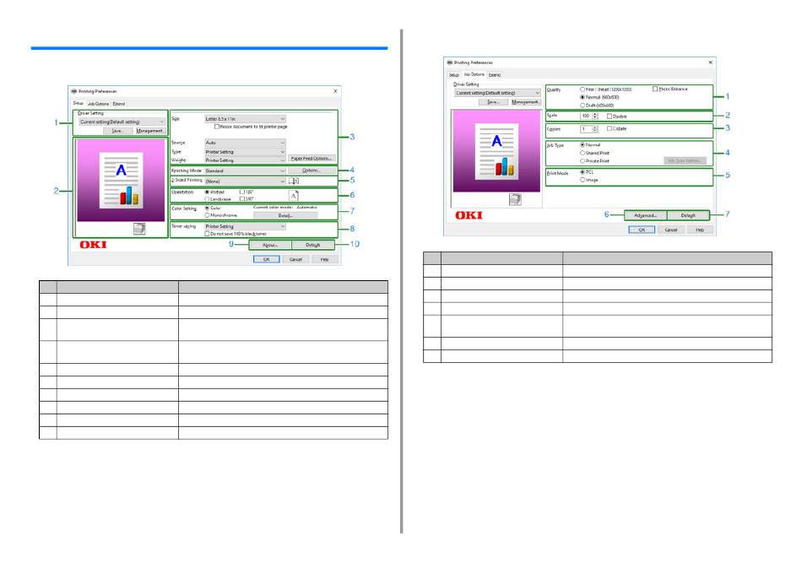This screenshot has height=563, width=802.
Task: Select the Landscape orientation radio button
Action: coord(207,199)
